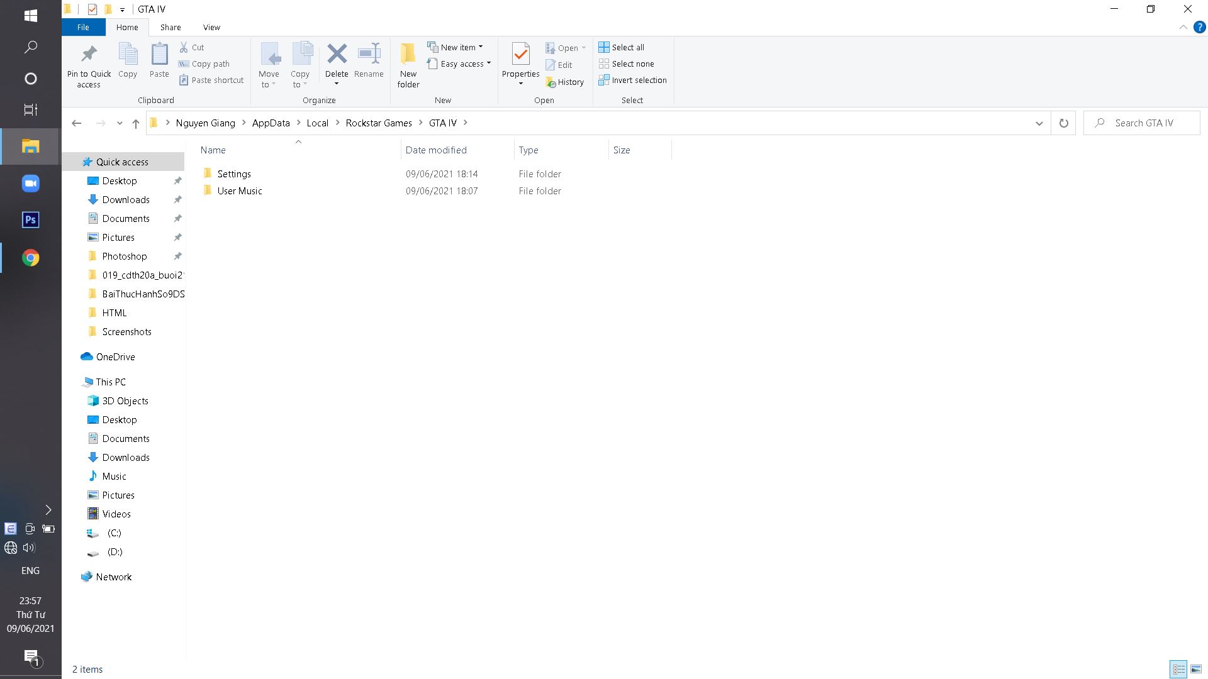Screen dimensions: 1208x679
Task: Click Local in address path
Action: [x=318, y=123]
